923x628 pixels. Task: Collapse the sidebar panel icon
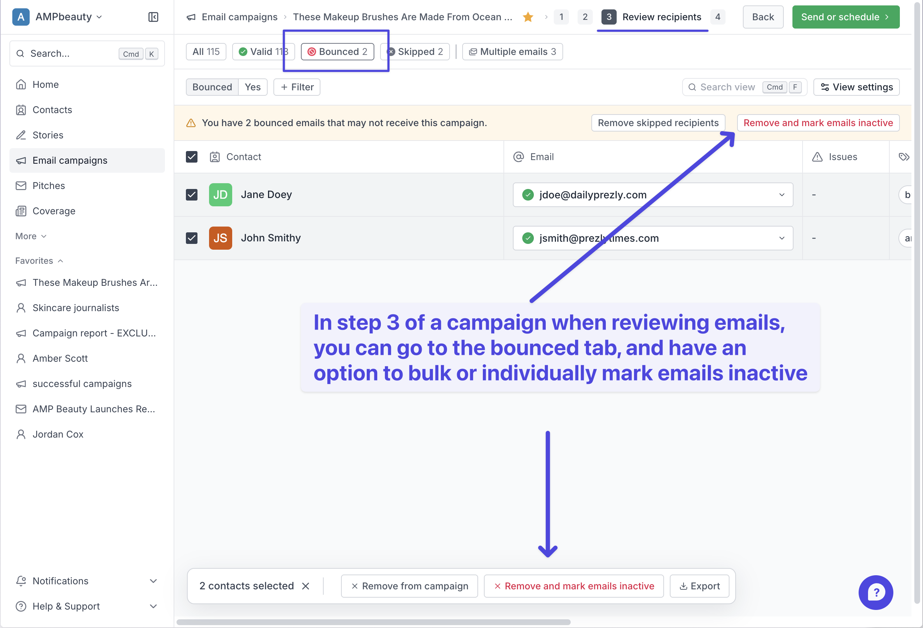click(153, 17)
